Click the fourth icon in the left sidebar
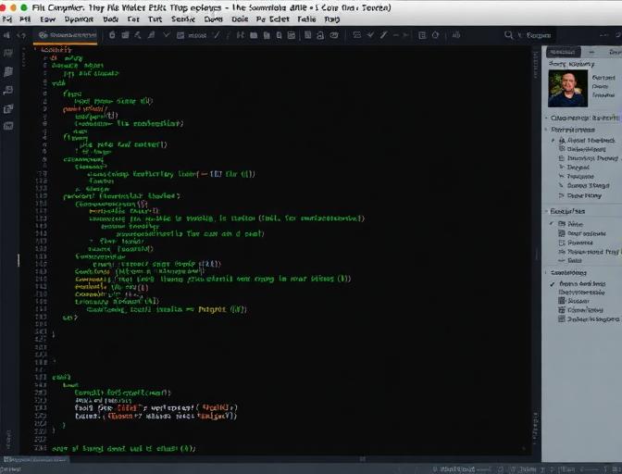 tap(8, 108)
